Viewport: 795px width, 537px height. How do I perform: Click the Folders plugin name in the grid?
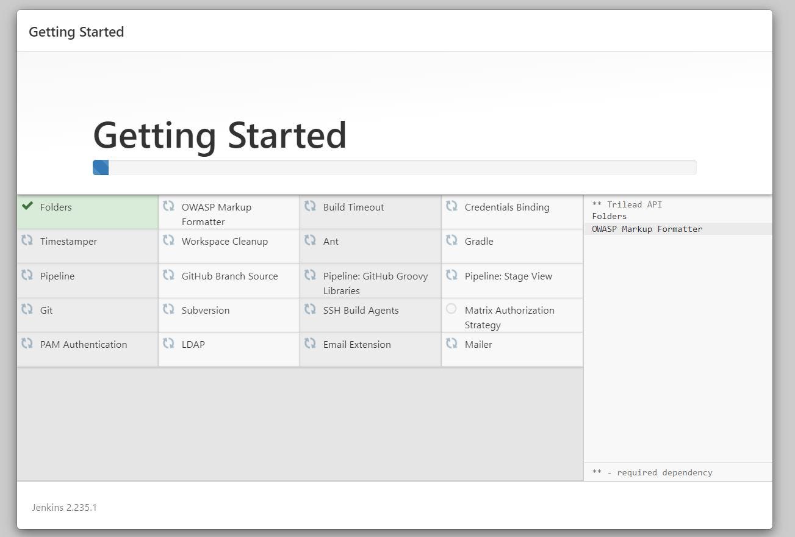(56, 207)
